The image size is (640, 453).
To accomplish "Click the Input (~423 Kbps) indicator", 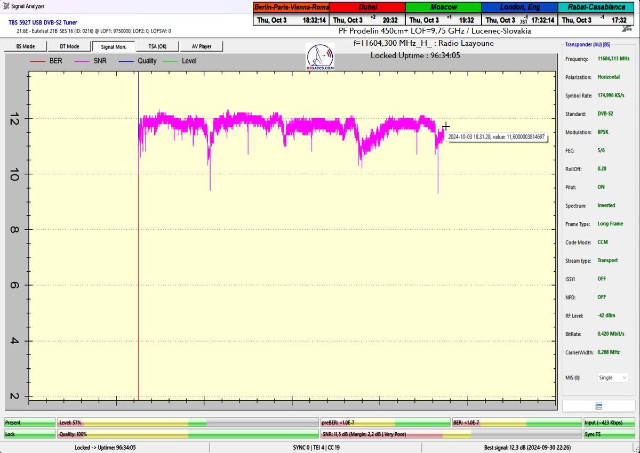I will click(x=609, y=423).
